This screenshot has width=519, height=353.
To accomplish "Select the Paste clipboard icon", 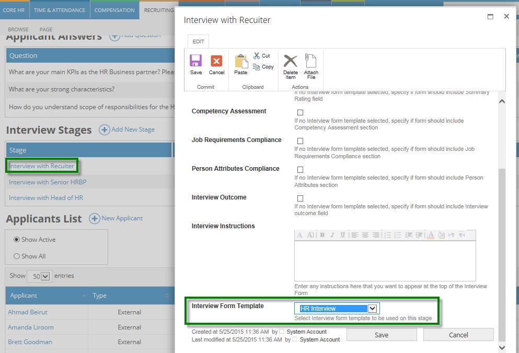I will pyautogui.click(x=241, y=62).
